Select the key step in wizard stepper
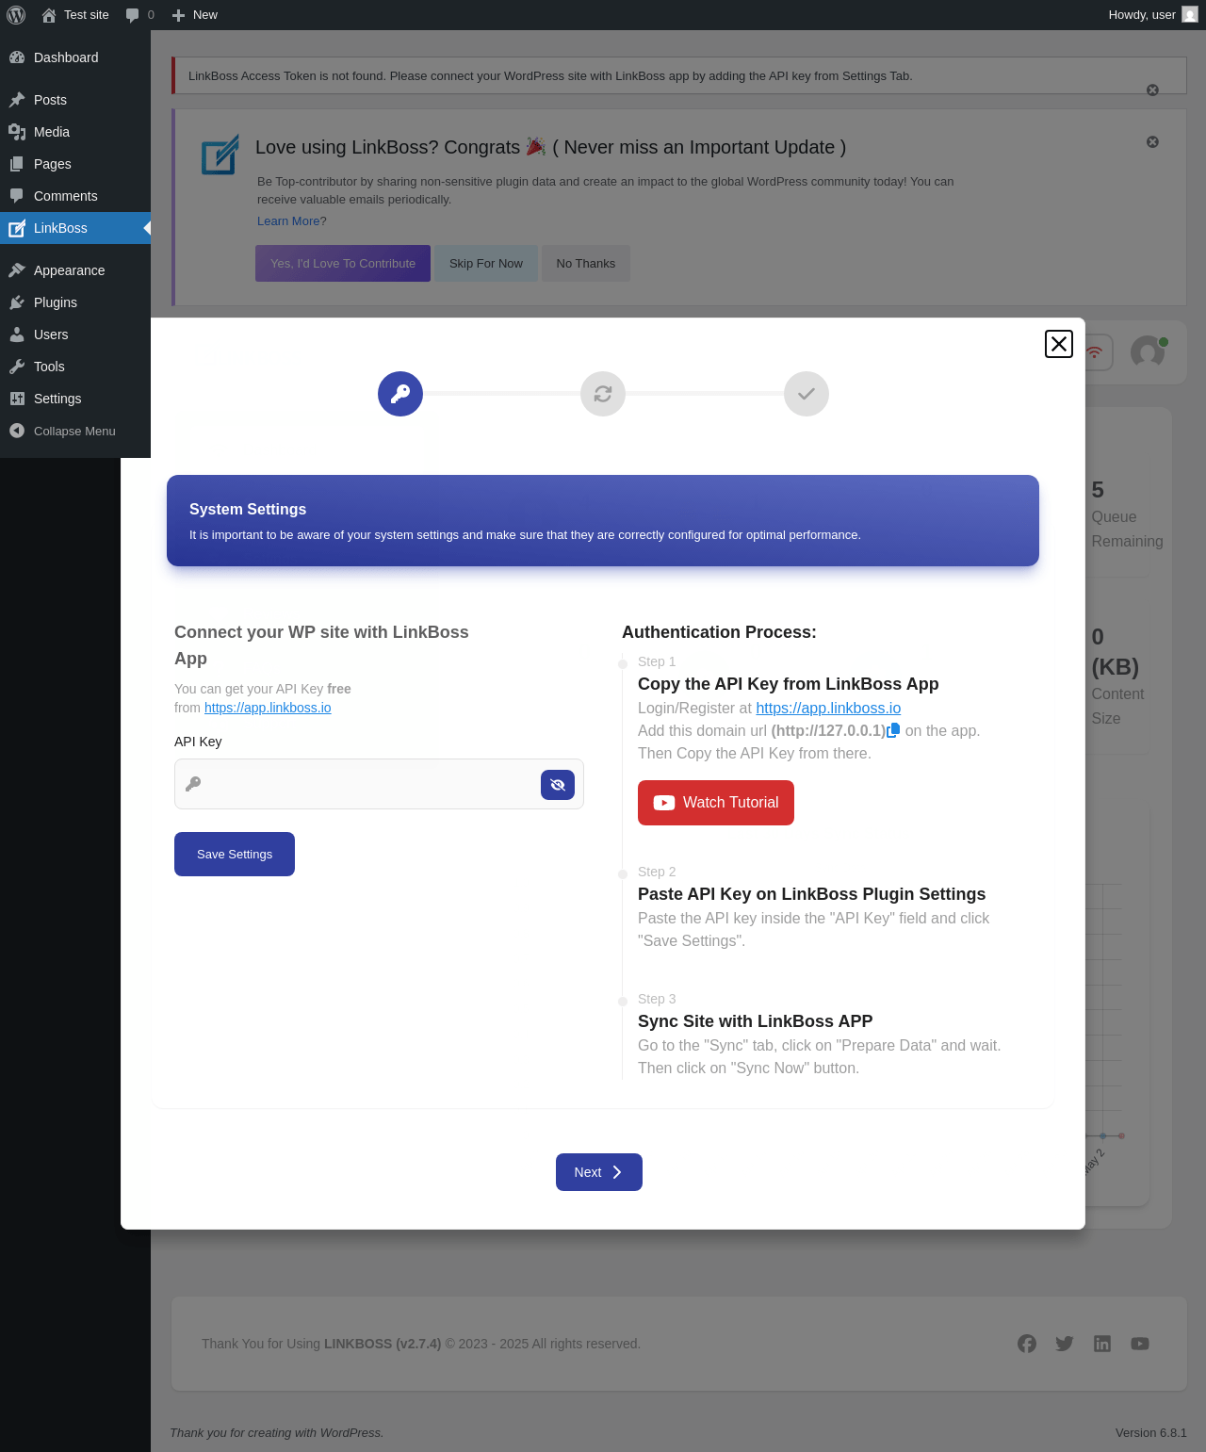The height and width of the screenshot is (1452, 1206). coord(400,394)
